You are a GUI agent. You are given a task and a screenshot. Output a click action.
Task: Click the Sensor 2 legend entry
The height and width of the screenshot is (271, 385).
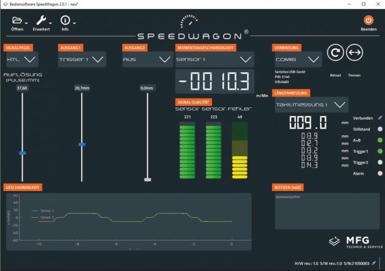click(43, 217)
